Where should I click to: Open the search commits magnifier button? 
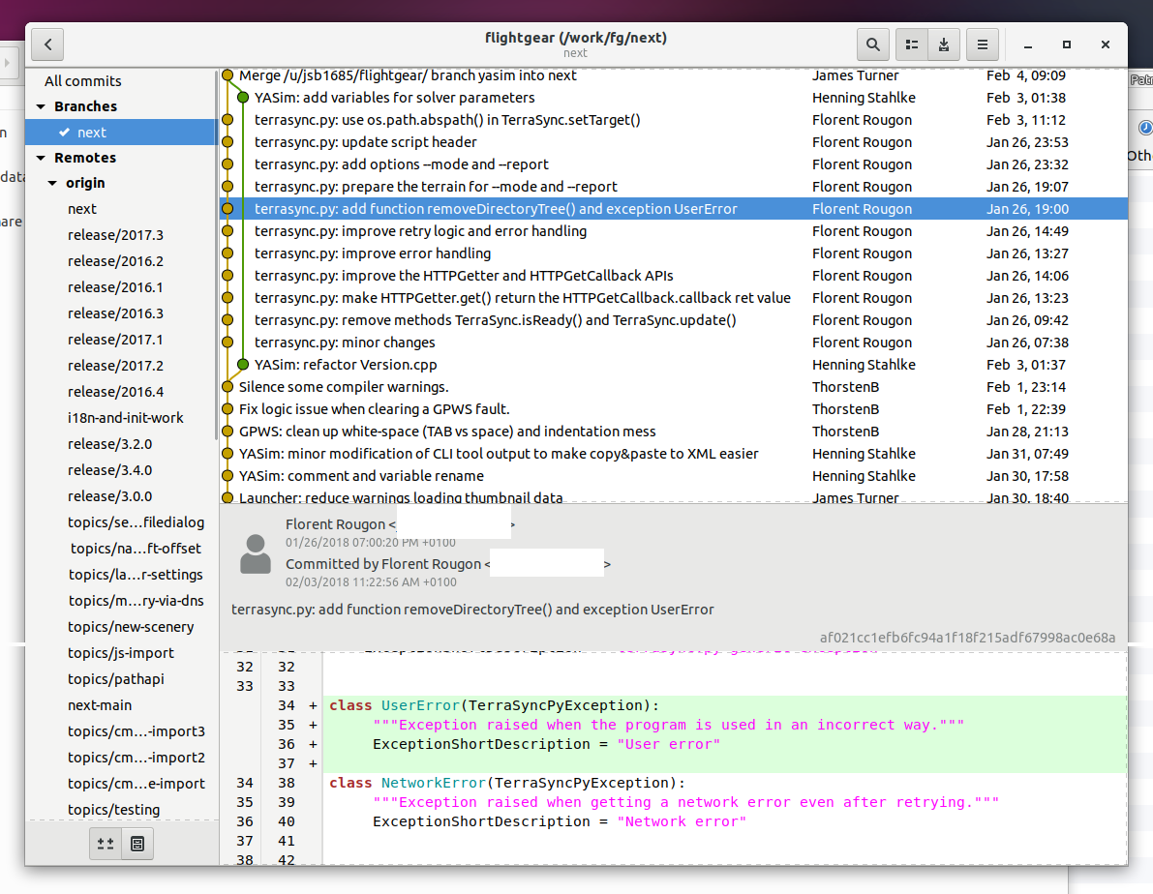[873, 45]
